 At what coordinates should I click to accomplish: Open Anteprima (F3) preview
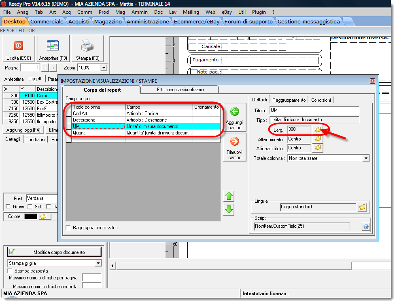[53, 49]
